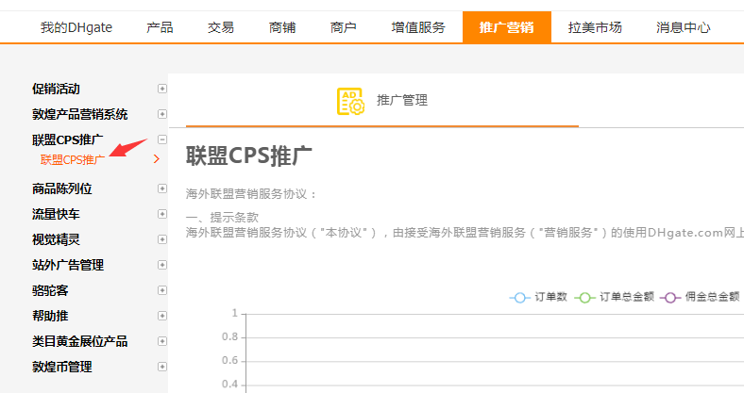Open the 我的DHgate menu
Image resolution: width=744 pixels, height=393 pixels.
coord(76,27)
